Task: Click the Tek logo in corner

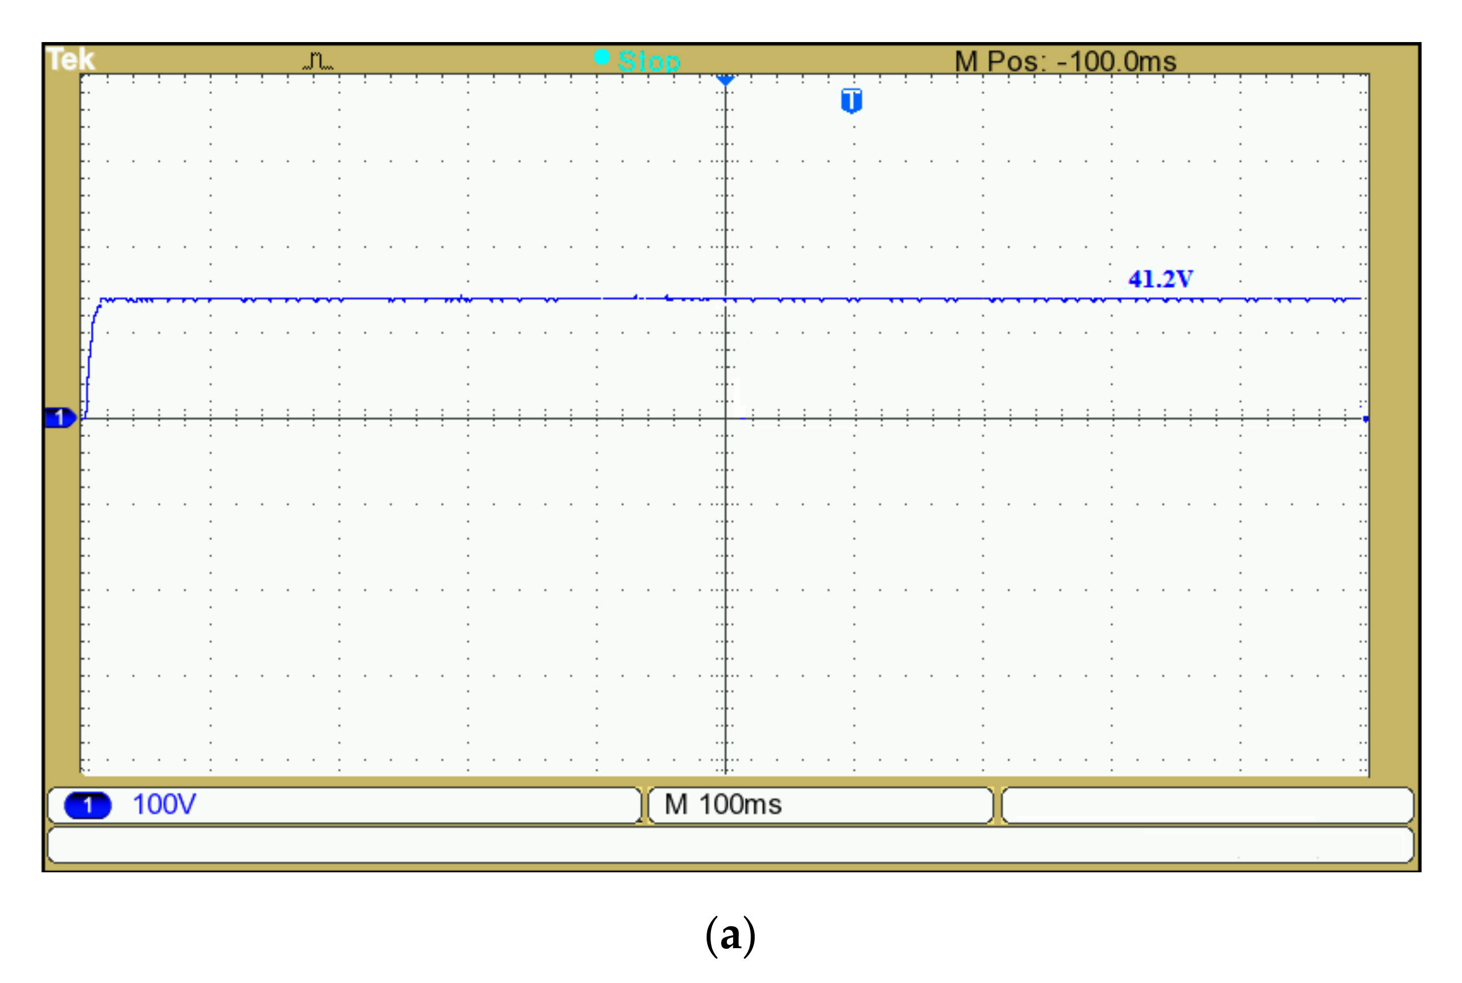Action: pos(71,60)
